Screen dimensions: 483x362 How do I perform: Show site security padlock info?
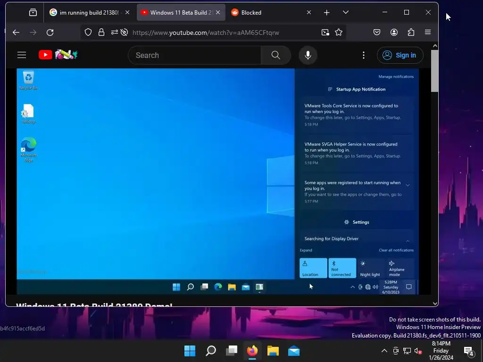click(101, 33)
